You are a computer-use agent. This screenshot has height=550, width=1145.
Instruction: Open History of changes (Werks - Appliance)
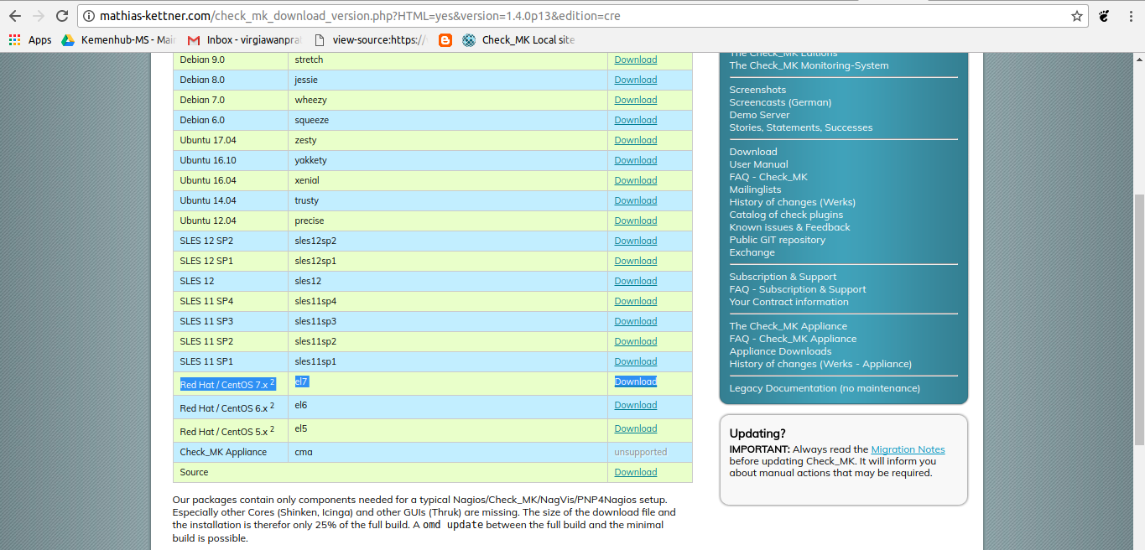[820, 364]
